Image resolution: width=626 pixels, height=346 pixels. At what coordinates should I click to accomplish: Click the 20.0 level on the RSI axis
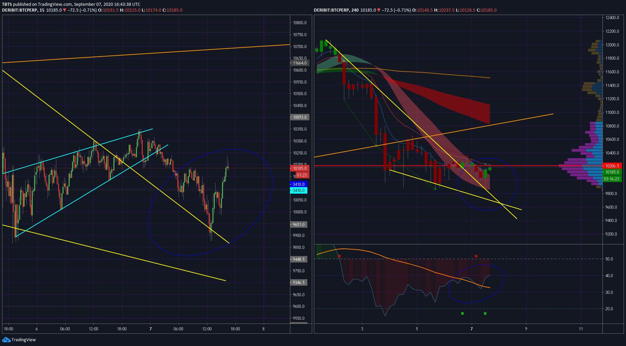[x=609, y=309]
